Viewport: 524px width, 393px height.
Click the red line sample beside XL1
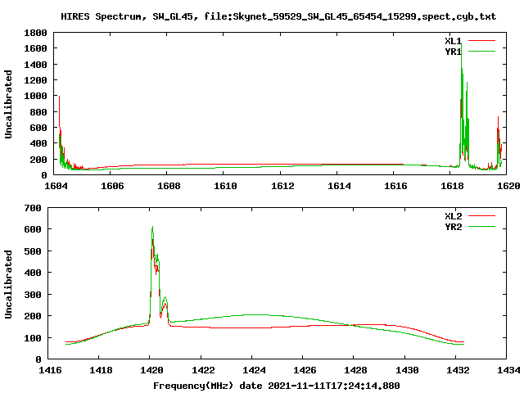pyautogui.click(x=481, y=41)
